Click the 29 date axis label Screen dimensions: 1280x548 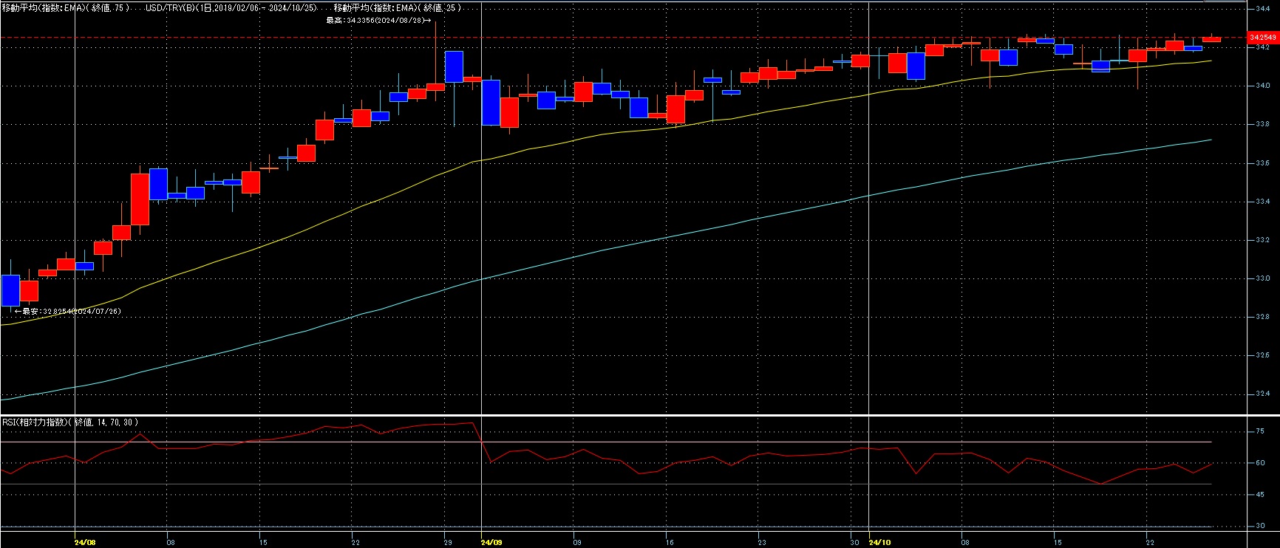click(x=448, y=542)
